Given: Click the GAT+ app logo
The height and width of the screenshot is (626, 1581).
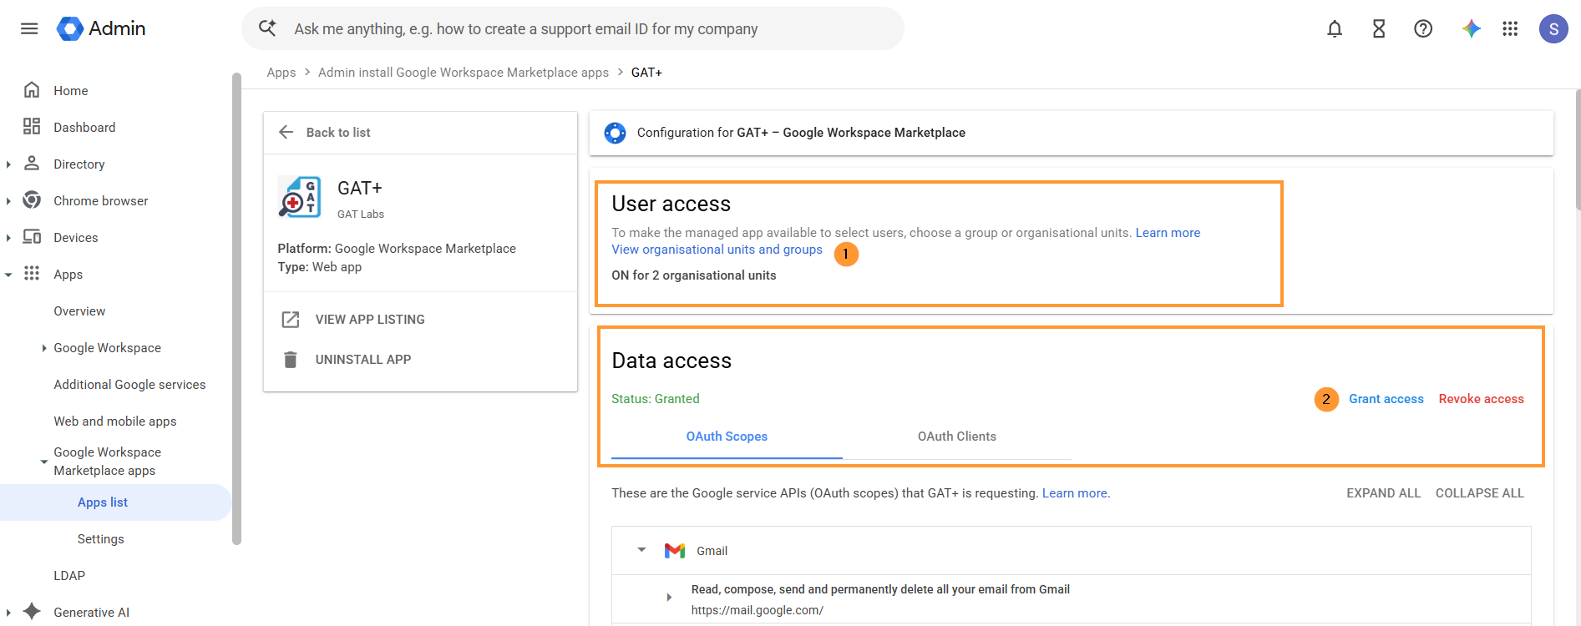Looking at the screenshot, I should coord(300,198).
